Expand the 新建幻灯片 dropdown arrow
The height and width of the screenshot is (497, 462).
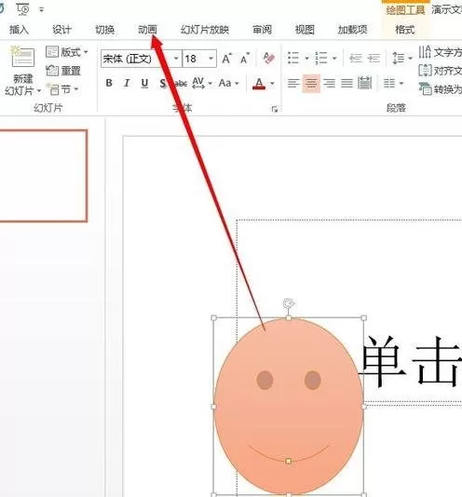pos(39,91)
